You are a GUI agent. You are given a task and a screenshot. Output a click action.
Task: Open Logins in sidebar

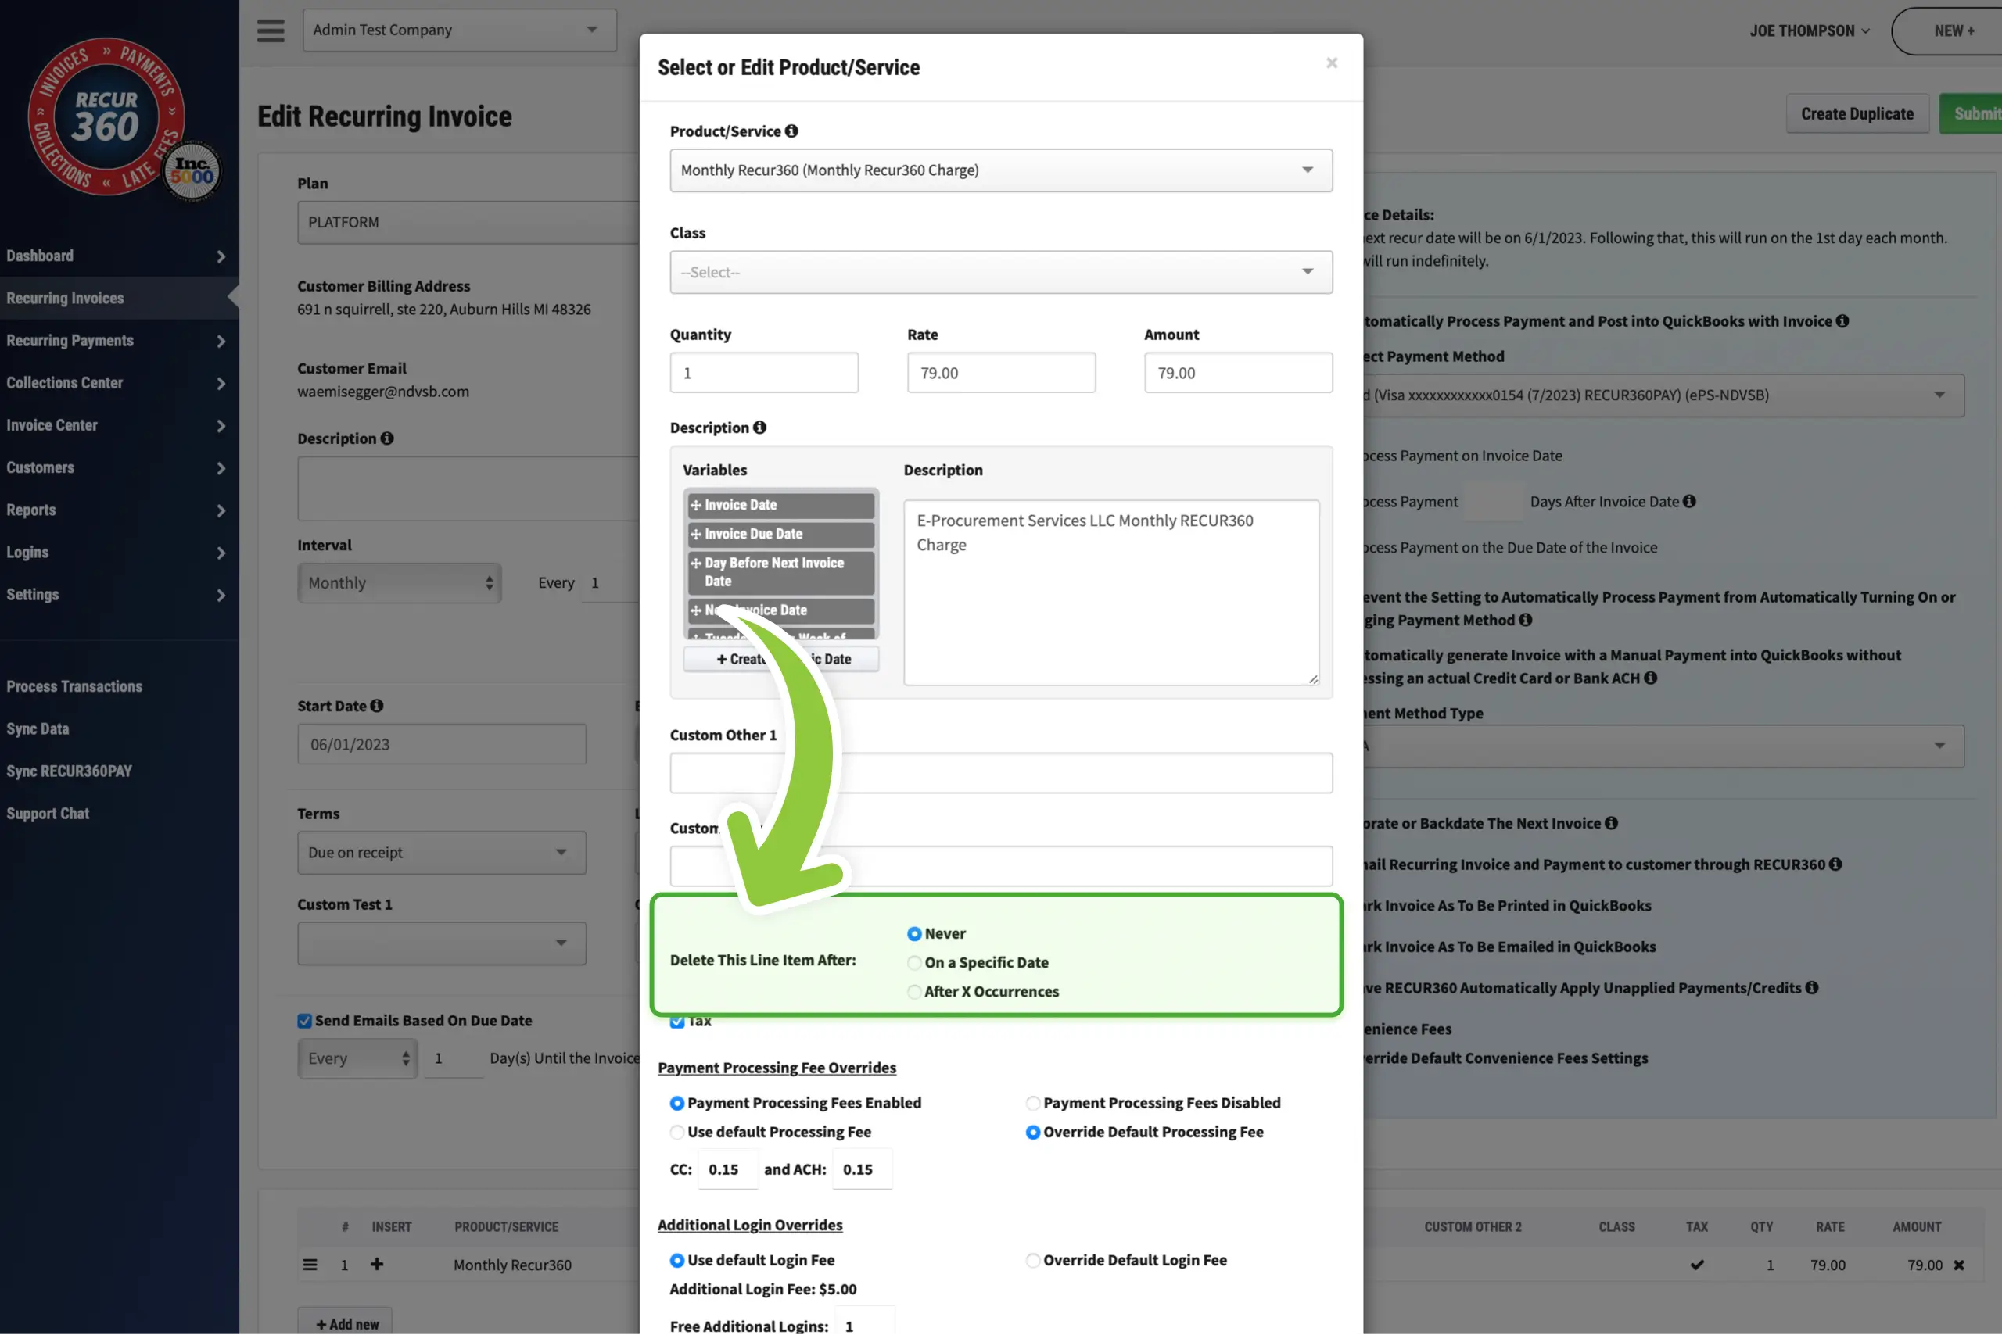click(27, 553)
